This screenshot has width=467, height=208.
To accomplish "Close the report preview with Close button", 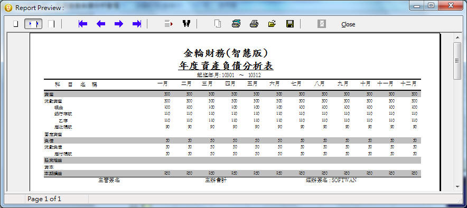I will click(348, 24).
